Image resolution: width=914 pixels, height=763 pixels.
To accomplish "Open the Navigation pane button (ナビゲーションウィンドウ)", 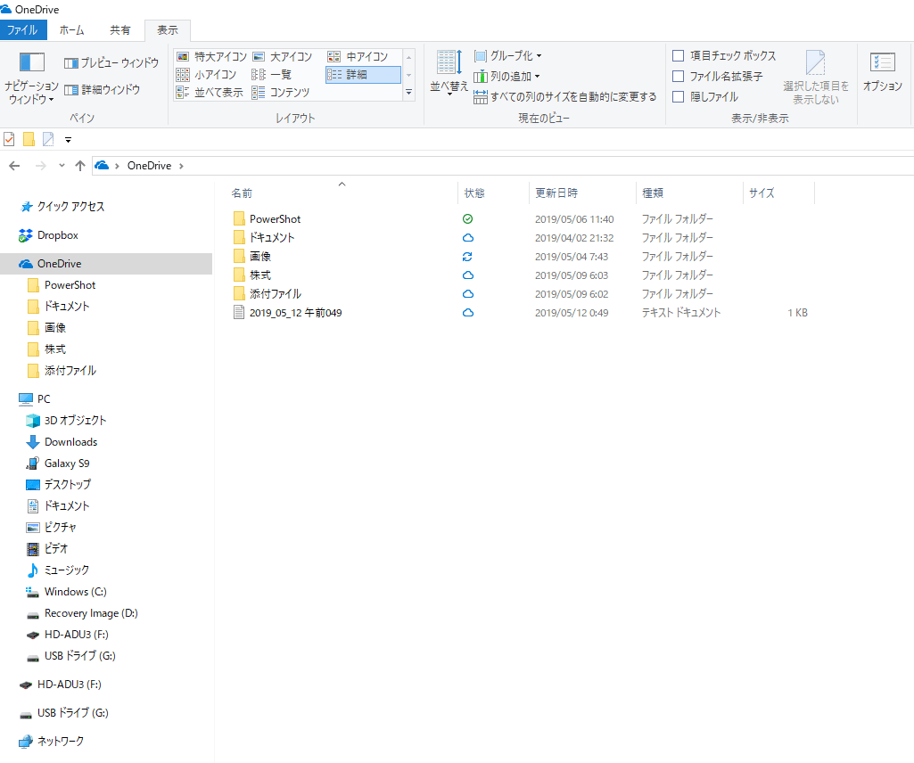I will tap(31, 78).
